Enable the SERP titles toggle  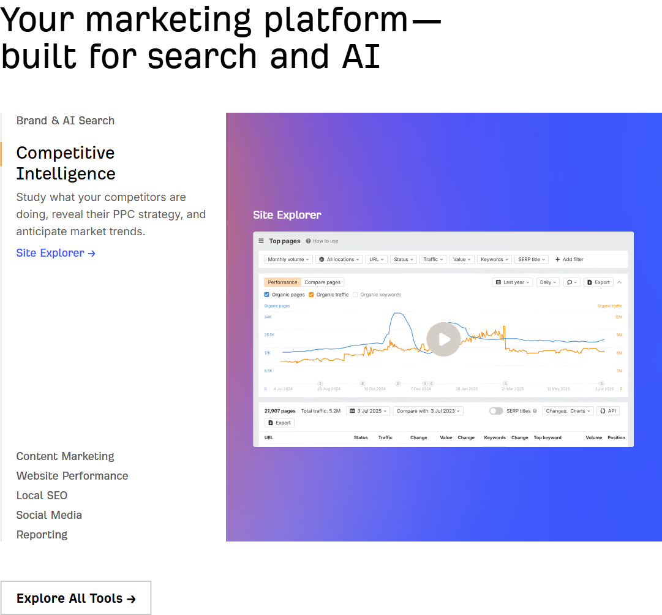(x=496, y=412)
